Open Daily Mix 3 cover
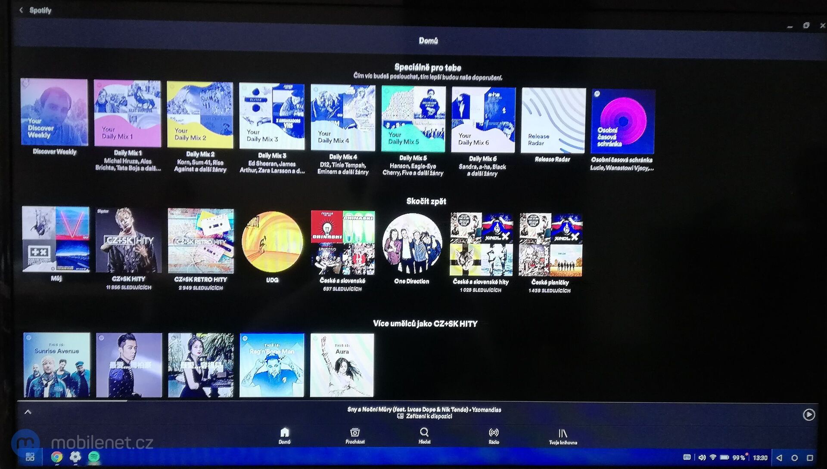Screen dimensions: 827x469 pos(272,116)
